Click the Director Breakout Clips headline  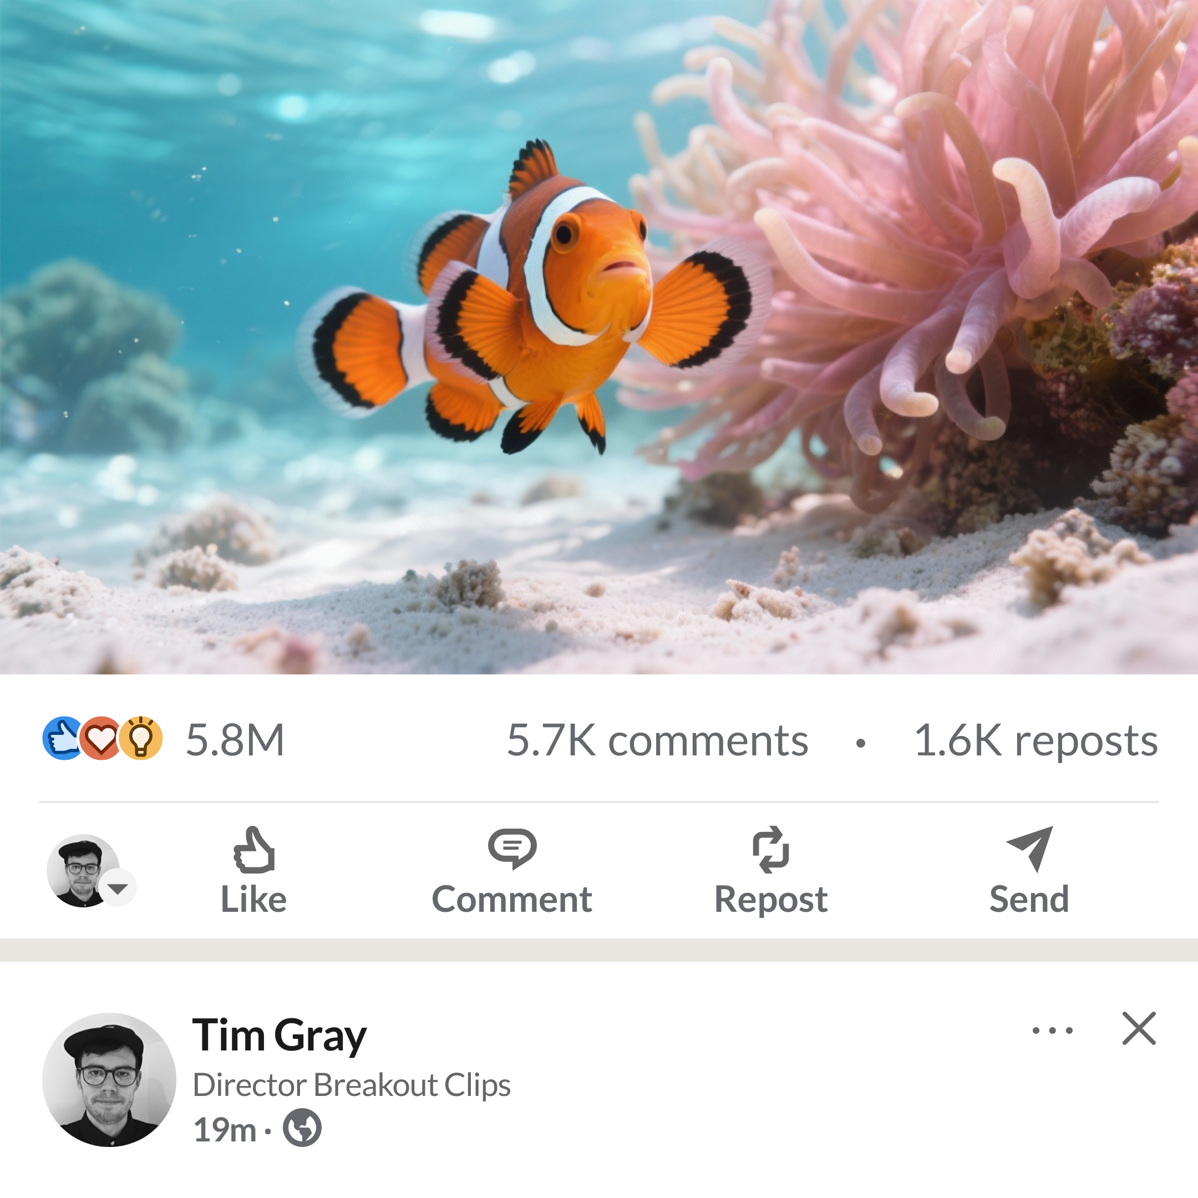[x=352, y=1085]
